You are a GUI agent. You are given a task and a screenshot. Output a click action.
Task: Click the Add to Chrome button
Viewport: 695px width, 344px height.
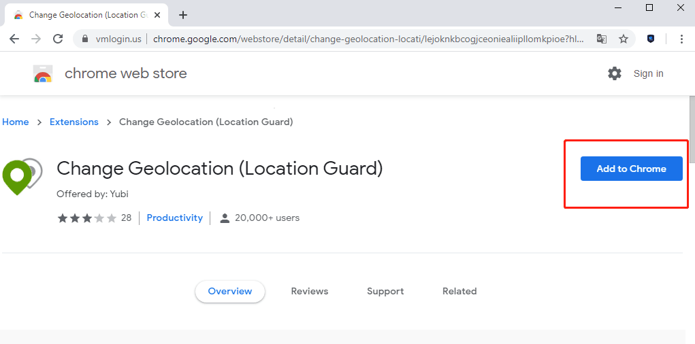631,169
